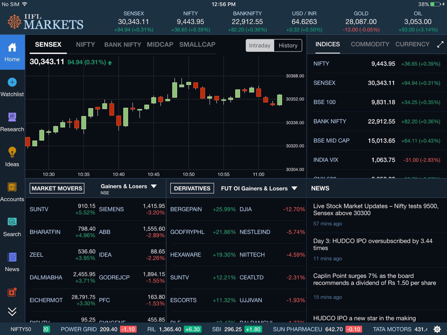Open the BERGEPAIN derivative row
447x335 pixels.
coord(203,209)
